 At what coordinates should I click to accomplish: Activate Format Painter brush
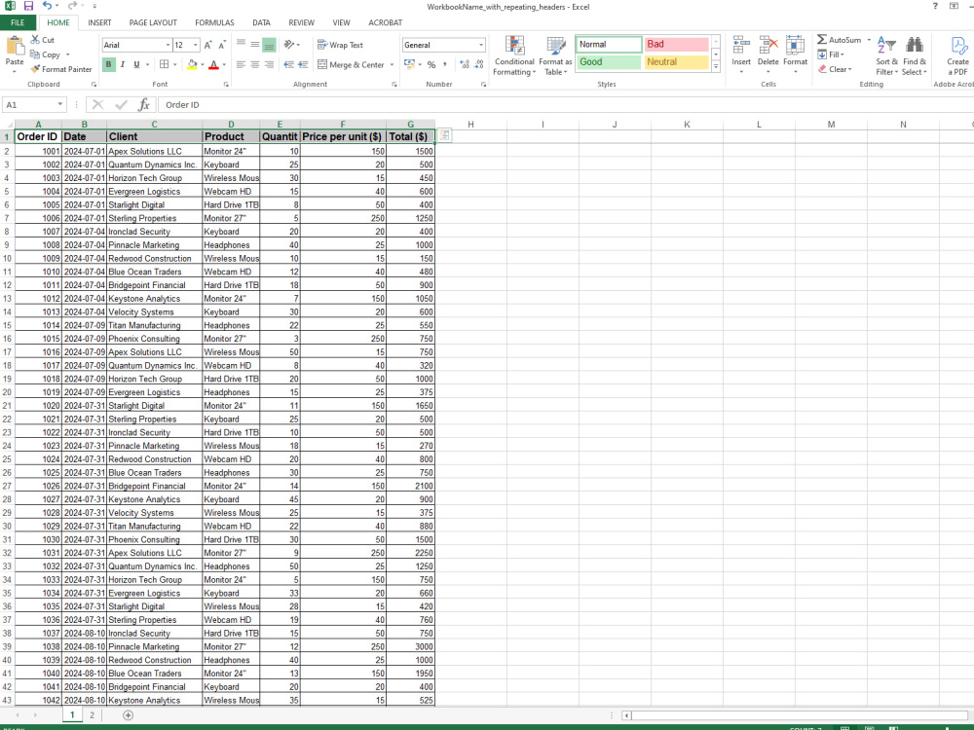tap(35, 69)
